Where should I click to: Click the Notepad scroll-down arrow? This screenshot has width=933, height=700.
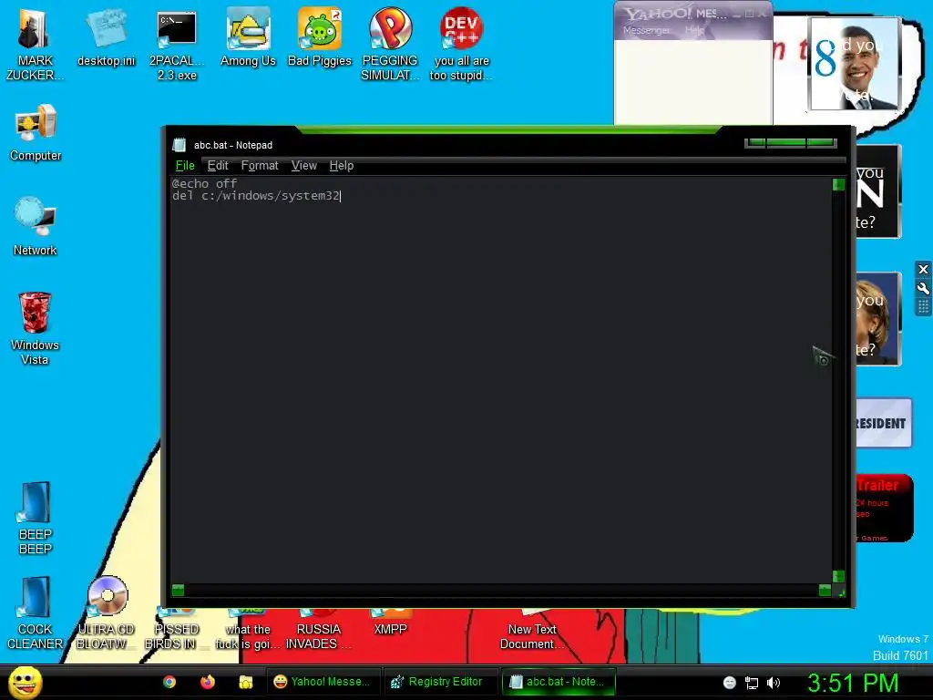click(838, 576)
